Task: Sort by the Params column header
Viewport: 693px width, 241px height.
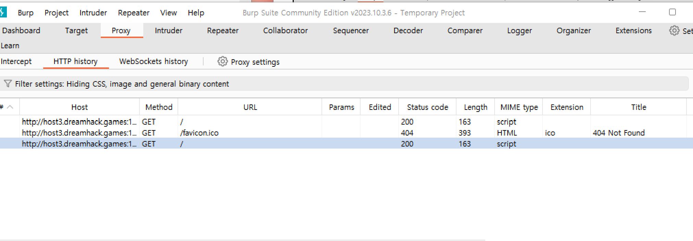Action: pos(341,107)
